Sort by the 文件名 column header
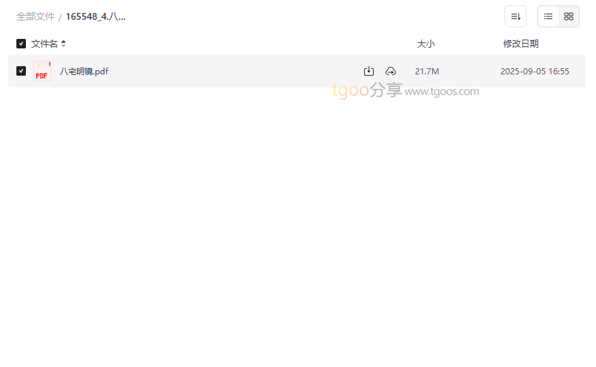 tap(44, 44)
